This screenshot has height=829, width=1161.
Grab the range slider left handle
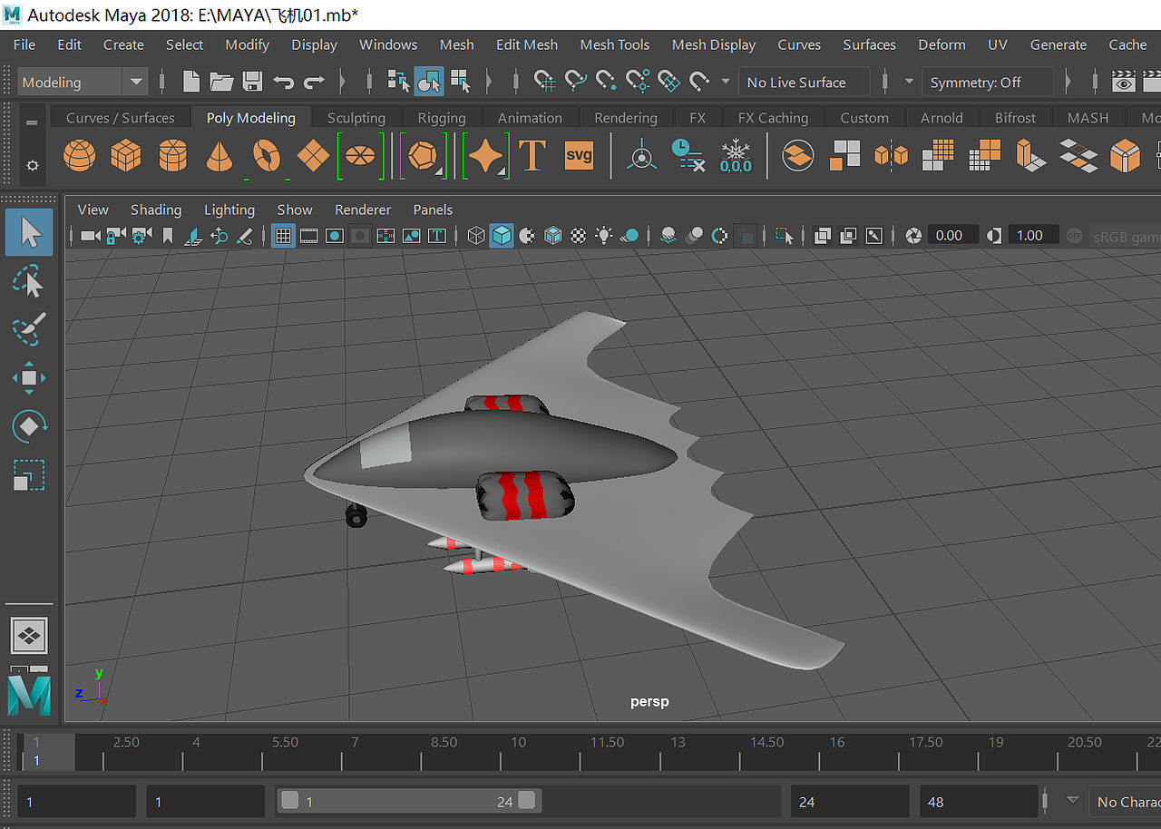click(x=289, y=800)
